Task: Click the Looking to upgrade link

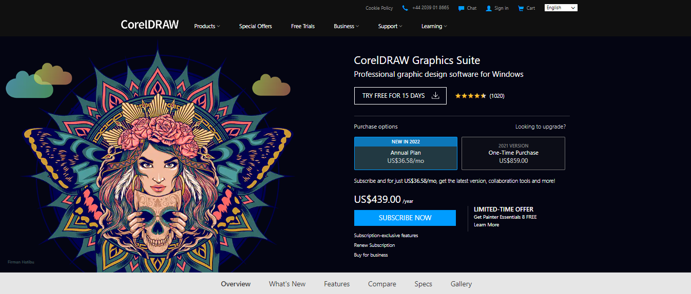Action: coord(541,127)
